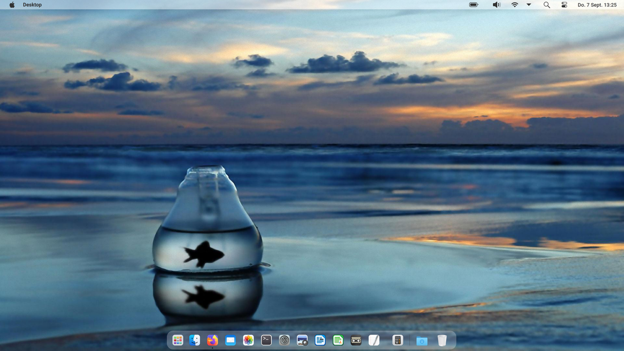Open the date and time clock

coord(597,4)
